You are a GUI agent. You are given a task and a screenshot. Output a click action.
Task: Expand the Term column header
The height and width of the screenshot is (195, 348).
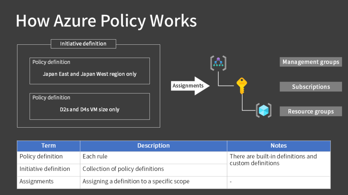click(x=48, y=146)
